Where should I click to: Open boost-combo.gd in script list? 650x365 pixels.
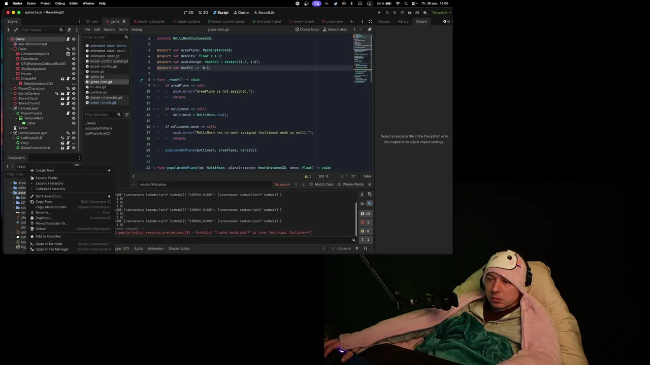[x=104, y=66]
